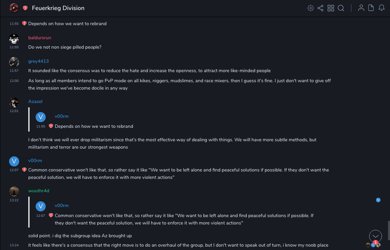
Task: Click v00rm's name in Azazel's quoted reply
Action: pyautogui.click(x=62, y=116)
